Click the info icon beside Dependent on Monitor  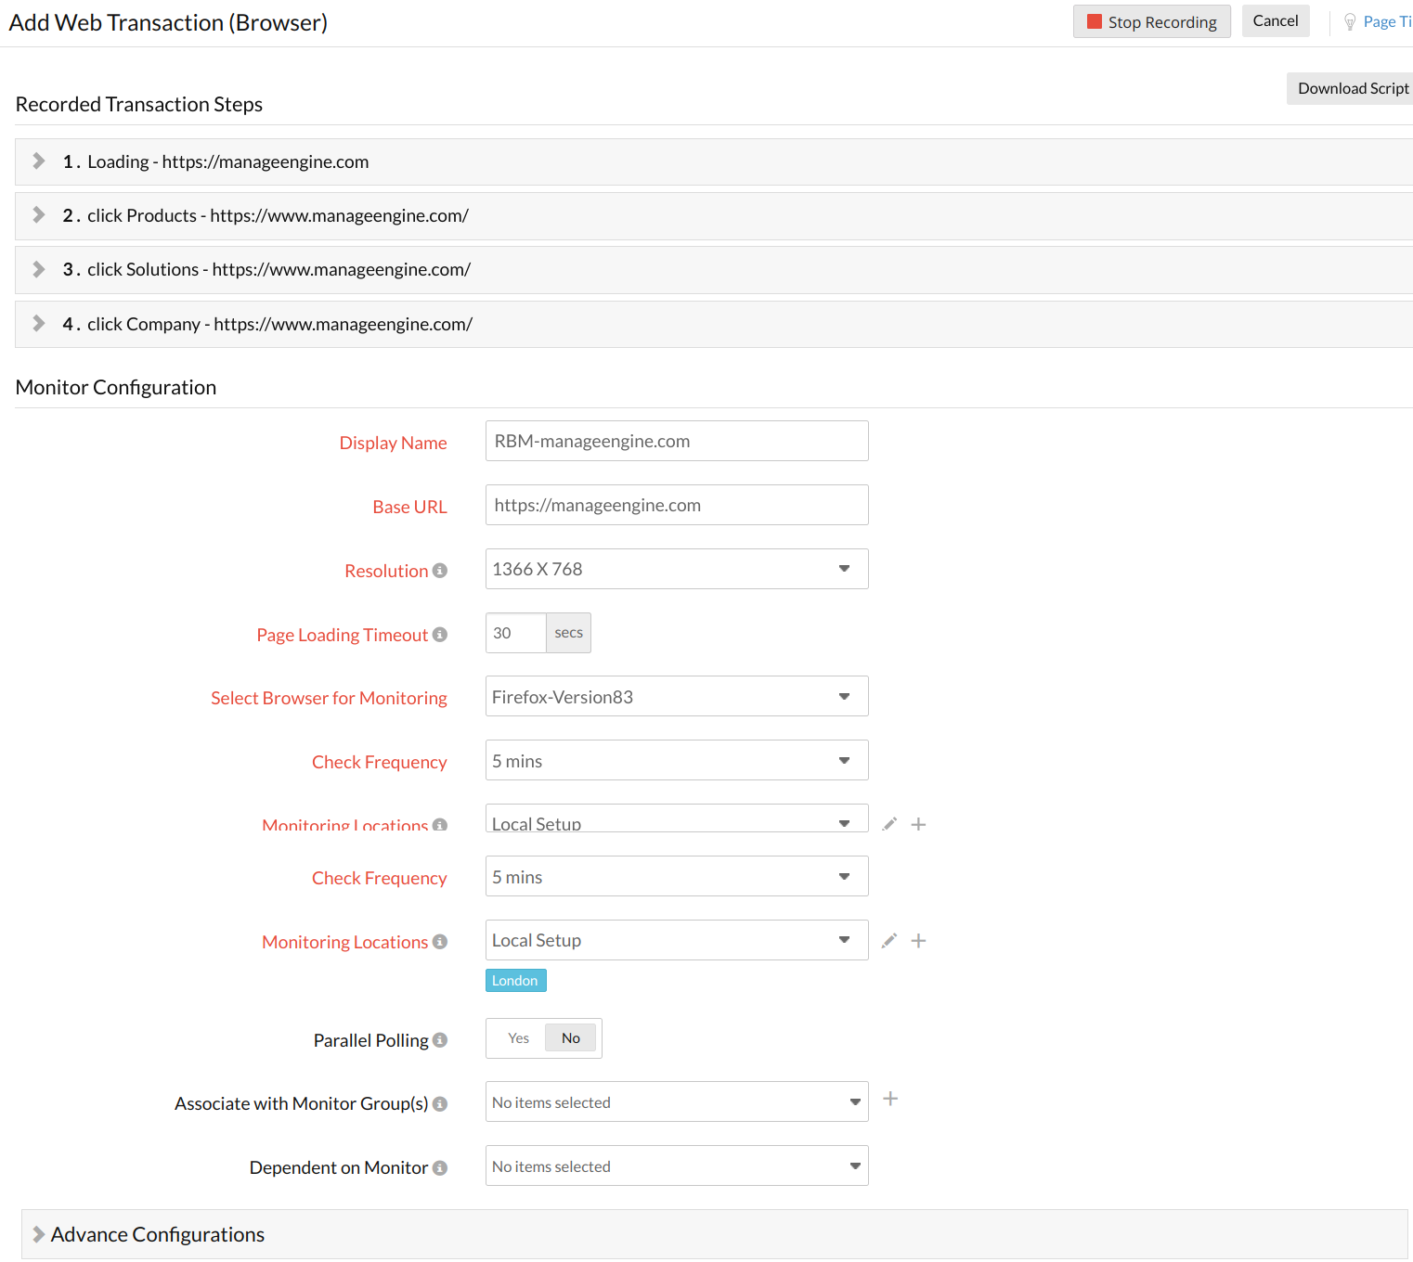pos(439,1167)
